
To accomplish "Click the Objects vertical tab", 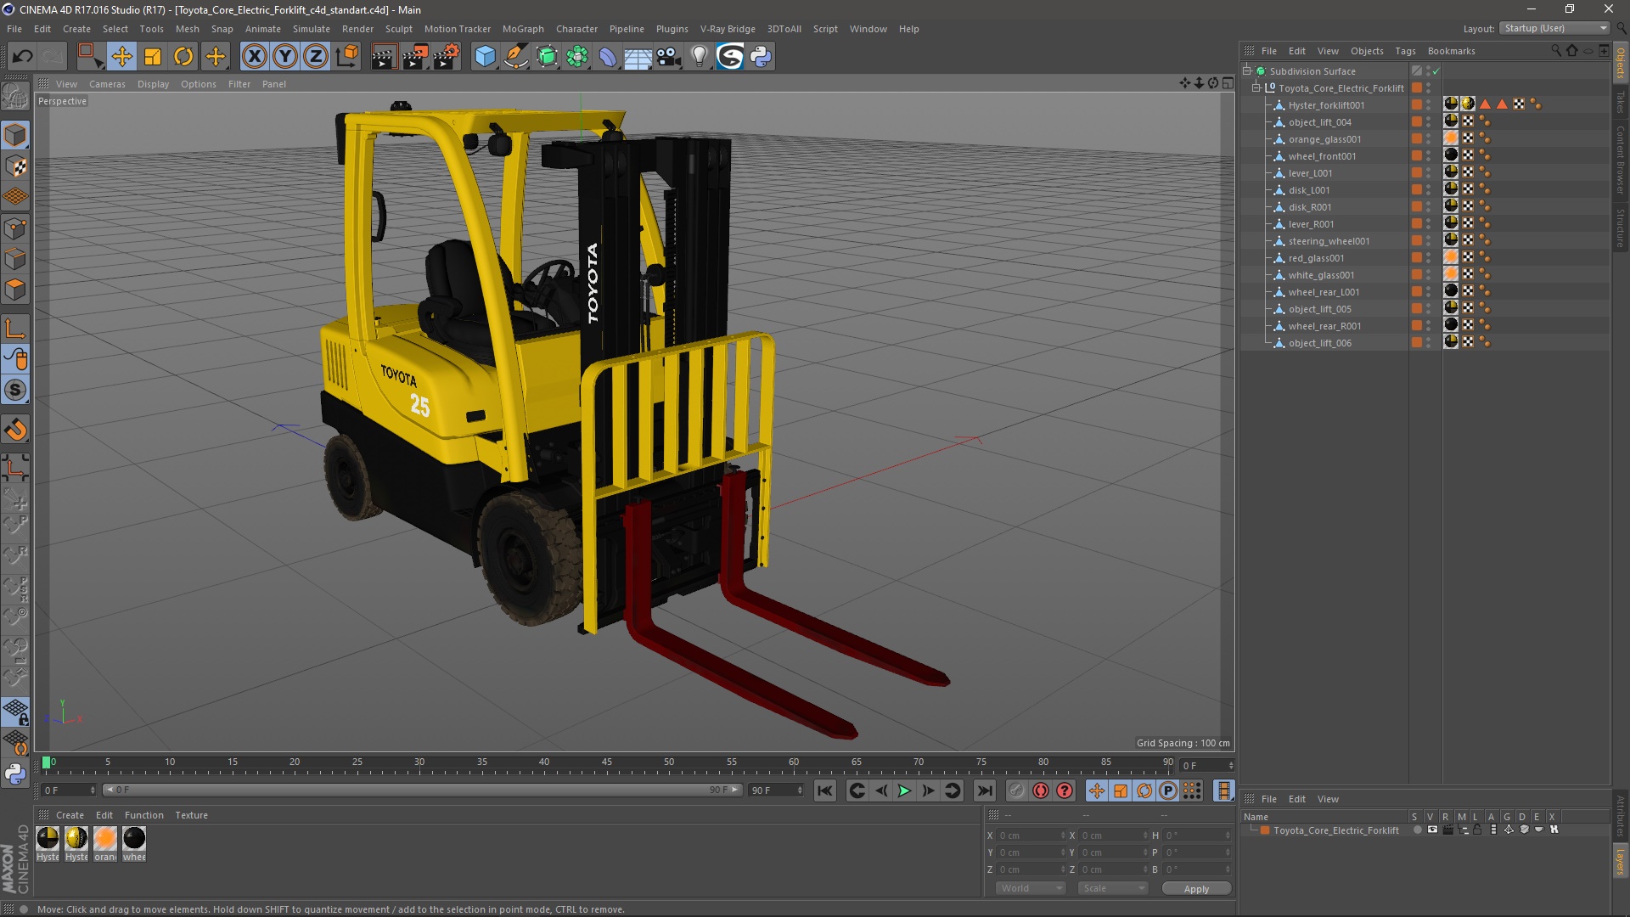I will coord(1620,63).
